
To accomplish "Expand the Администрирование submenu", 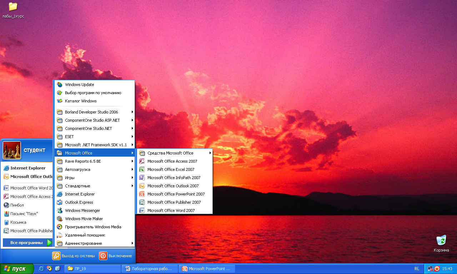I will [x=95, y=243].
